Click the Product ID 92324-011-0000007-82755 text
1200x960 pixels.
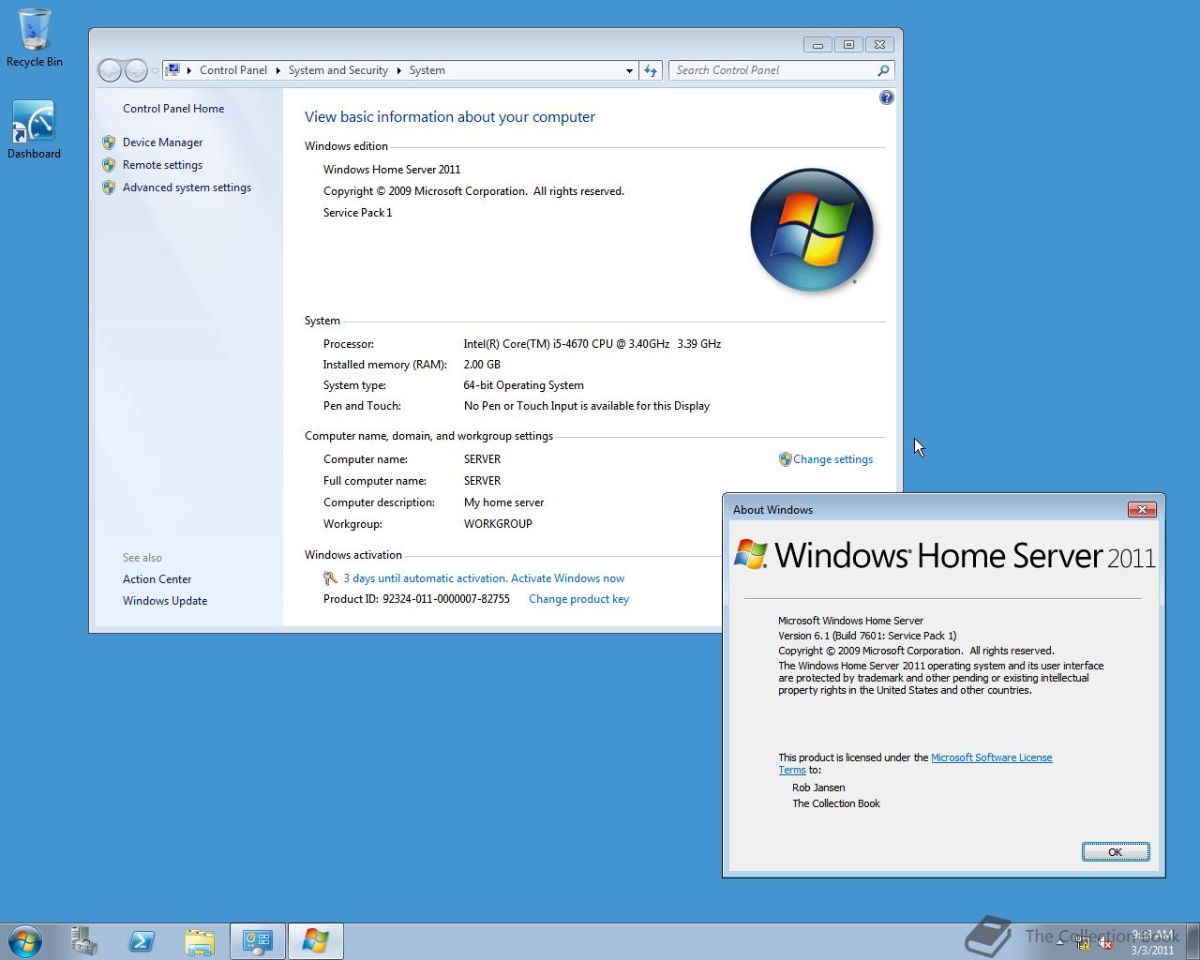coord(416,599)
